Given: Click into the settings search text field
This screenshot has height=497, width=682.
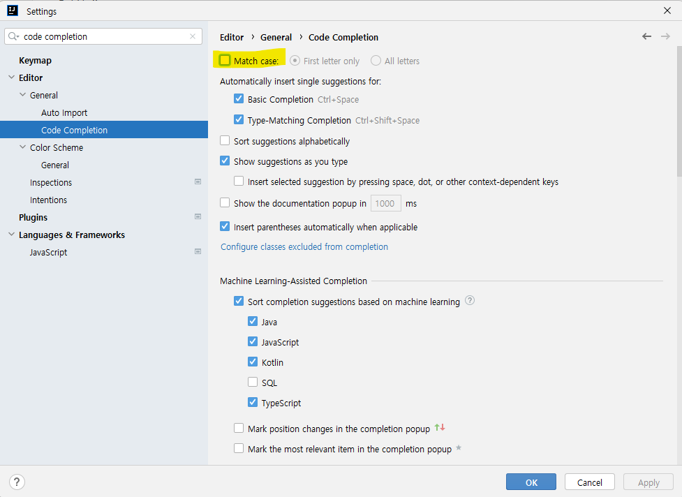Looking at the screenshot, I should click(x=105, y=36).
